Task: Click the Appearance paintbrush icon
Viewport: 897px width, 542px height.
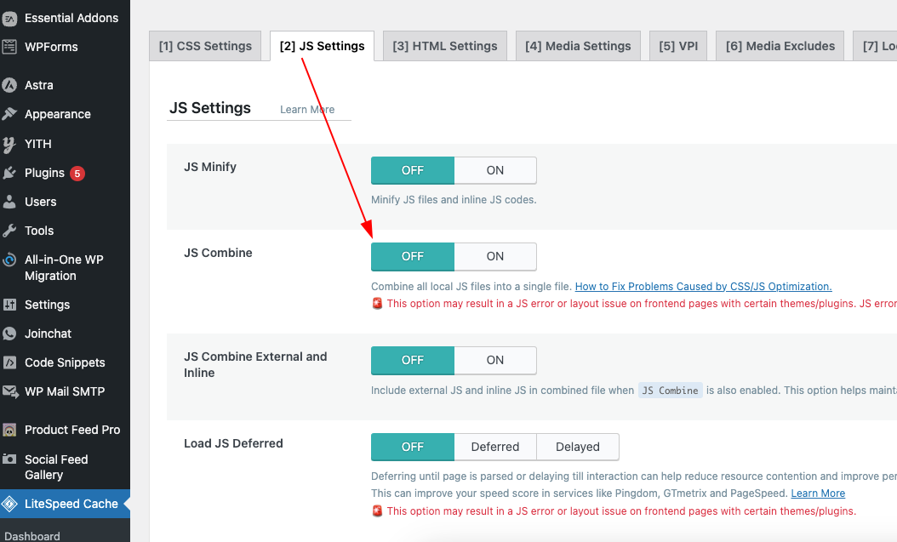Action: (9, 114)
